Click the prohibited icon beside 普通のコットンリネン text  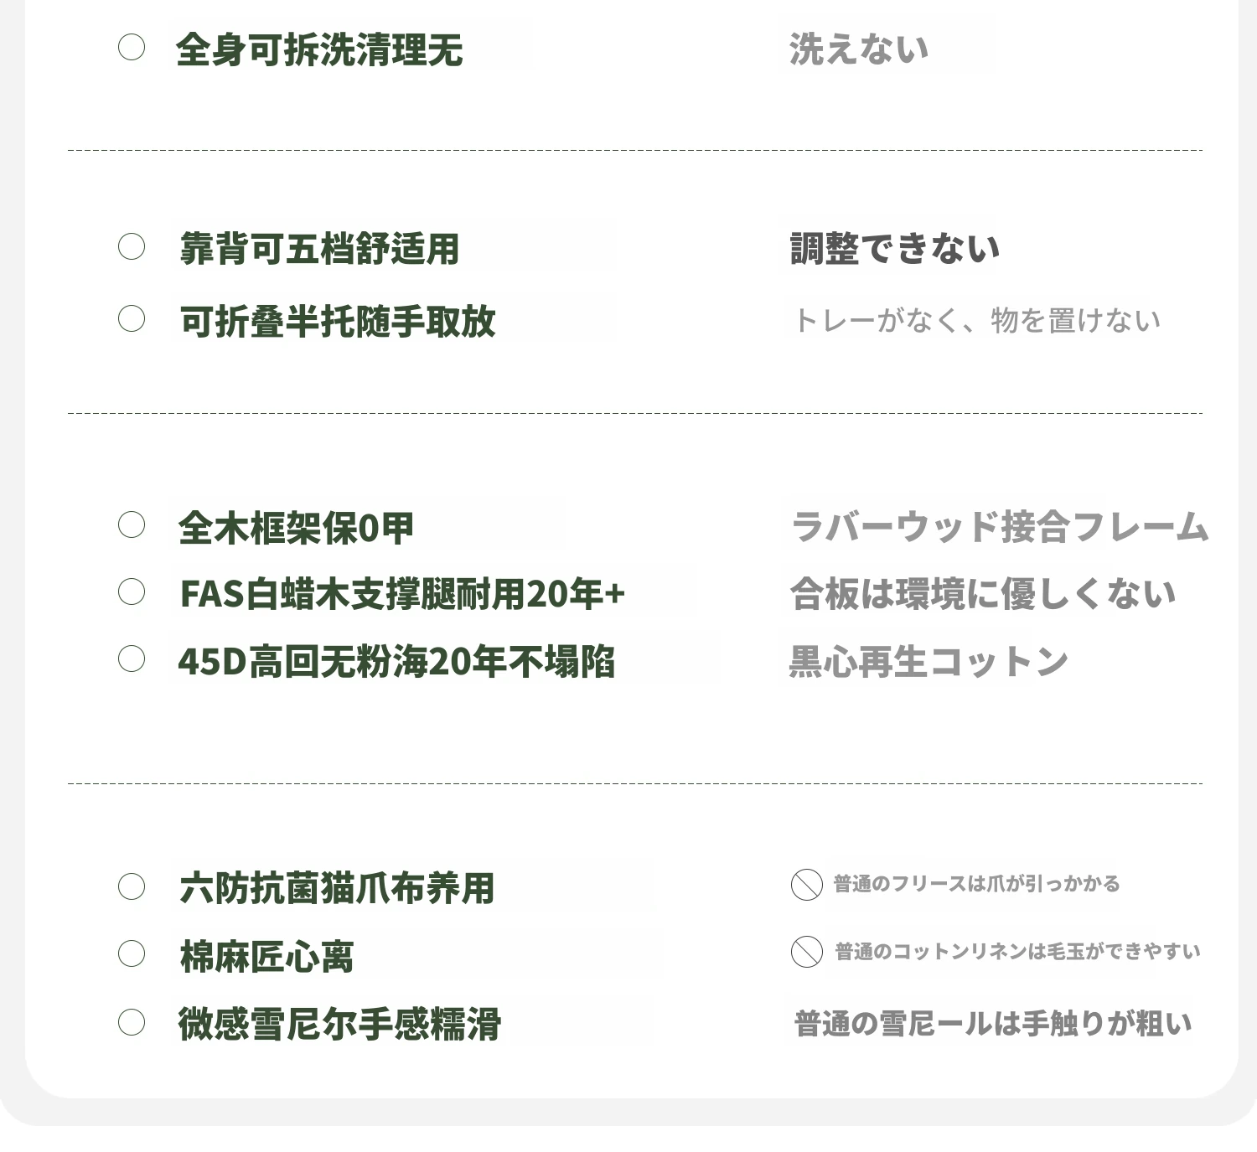[806, 952]
